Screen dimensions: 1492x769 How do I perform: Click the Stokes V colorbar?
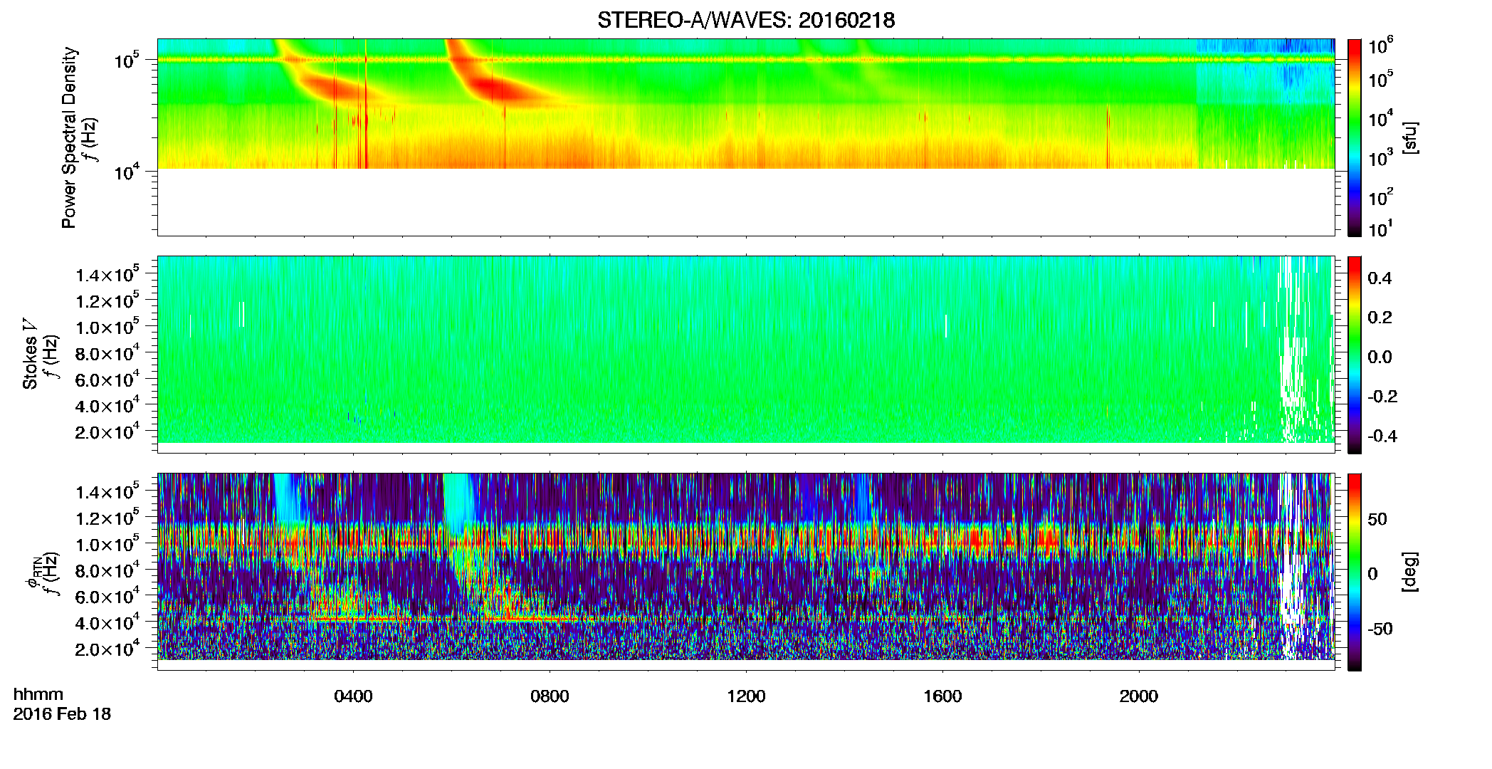tap(1355, 355)
